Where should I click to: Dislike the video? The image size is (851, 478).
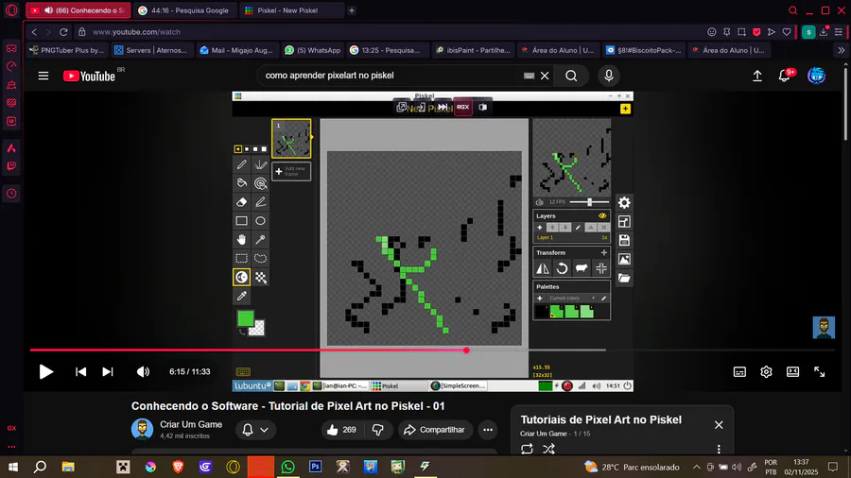[x=377, y=430]
